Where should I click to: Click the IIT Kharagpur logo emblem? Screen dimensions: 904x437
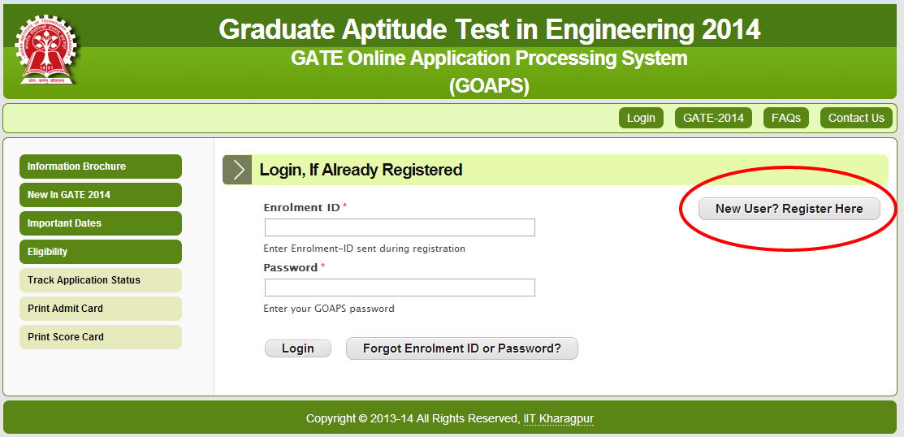[47, 50]
